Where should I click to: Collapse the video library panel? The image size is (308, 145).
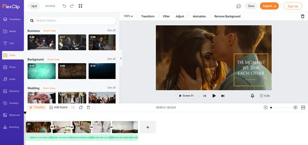point(121,58)
